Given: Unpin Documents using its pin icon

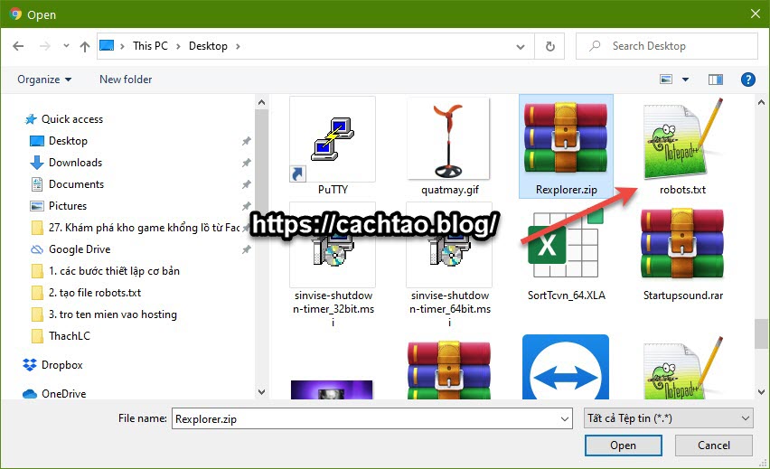Looking at the screenshot, I should click(x=247, y=184).
